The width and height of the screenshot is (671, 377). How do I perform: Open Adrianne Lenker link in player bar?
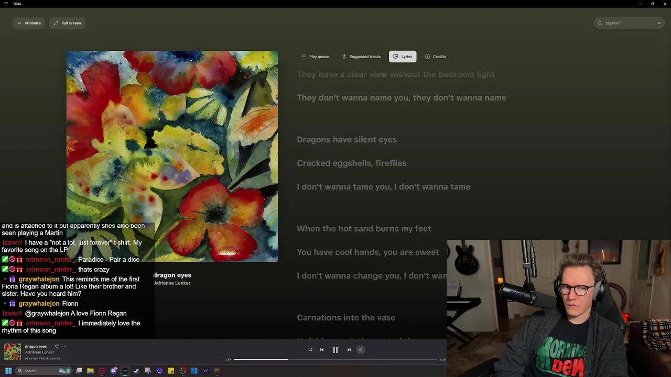(39, 352)
